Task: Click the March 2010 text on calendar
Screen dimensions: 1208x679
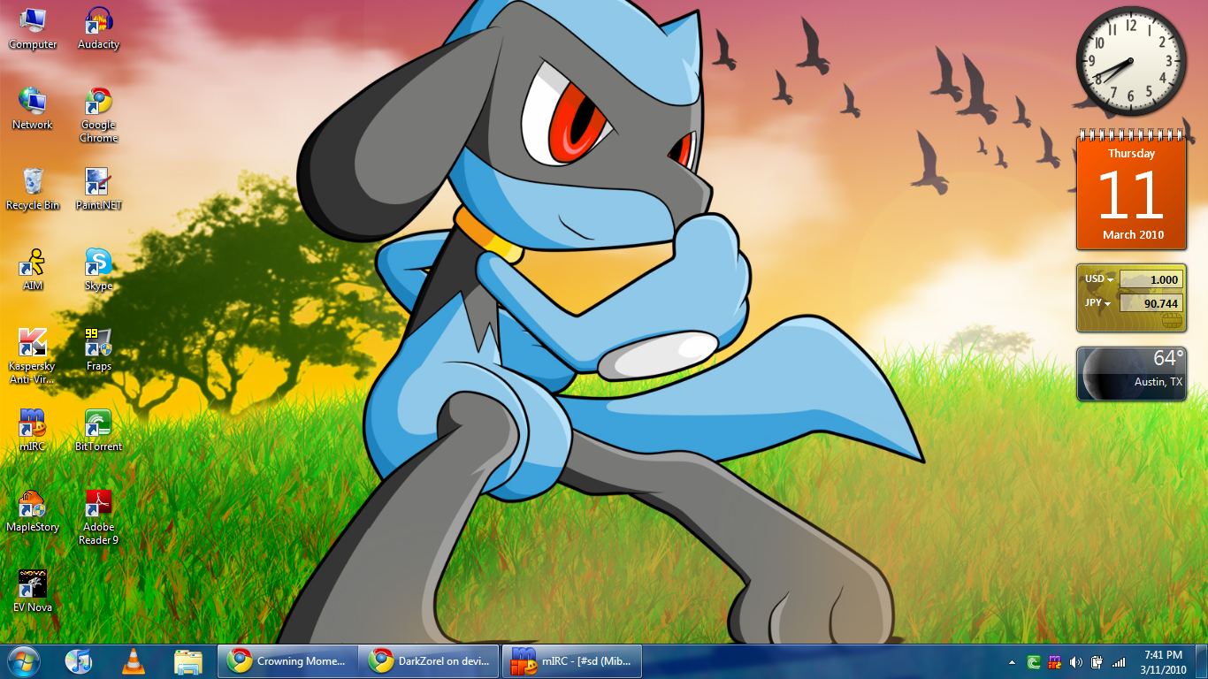Action: click(x=1133, y=234)
